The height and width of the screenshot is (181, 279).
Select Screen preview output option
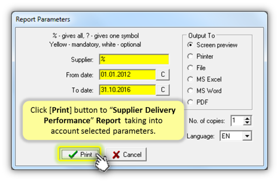pyautogui.click(x=190, y=45)
